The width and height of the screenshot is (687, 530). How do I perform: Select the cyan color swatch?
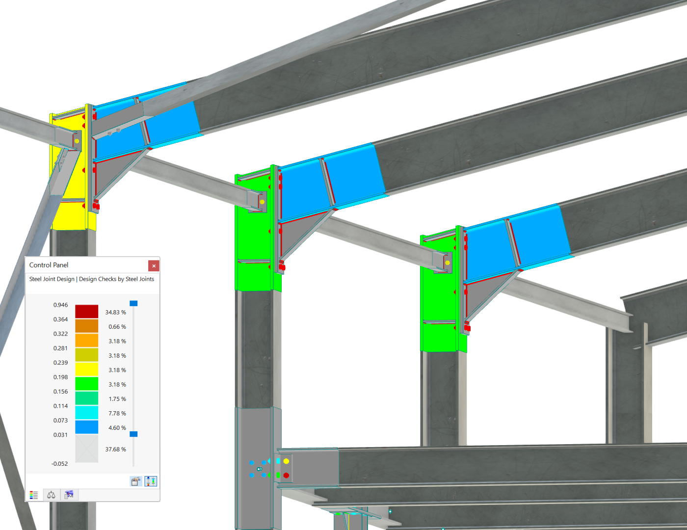86,413
